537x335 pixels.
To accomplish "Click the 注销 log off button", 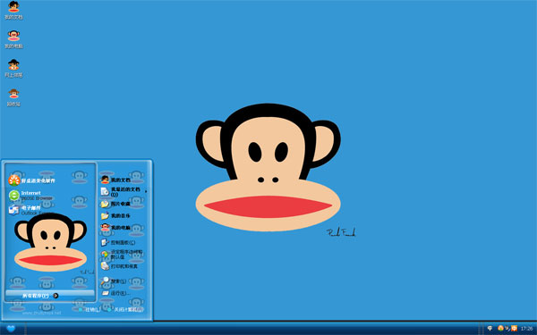I will 89,309.
